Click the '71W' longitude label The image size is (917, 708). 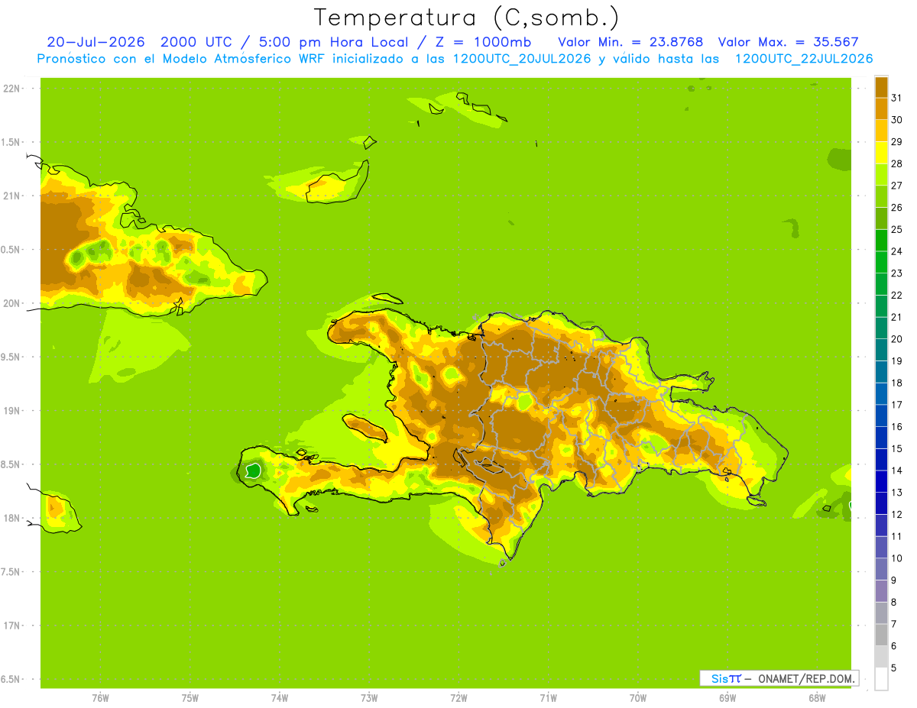[548, 698]
